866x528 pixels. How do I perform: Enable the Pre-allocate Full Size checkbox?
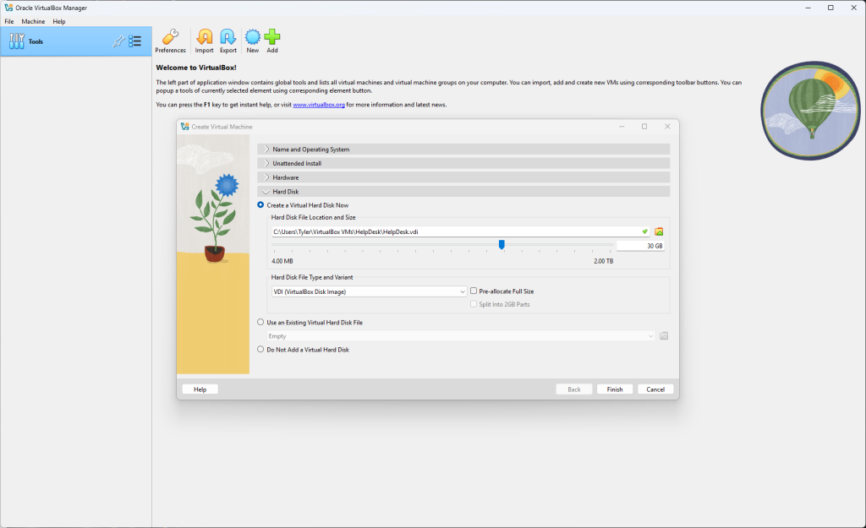[474, 291]
